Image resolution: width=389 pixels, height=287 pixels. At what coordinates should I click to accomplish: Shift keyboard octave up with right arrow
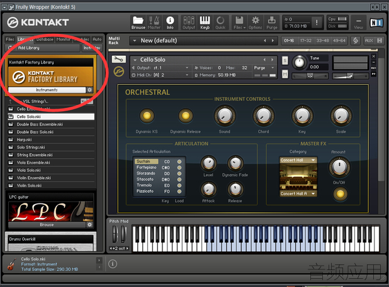coord(127,248)
